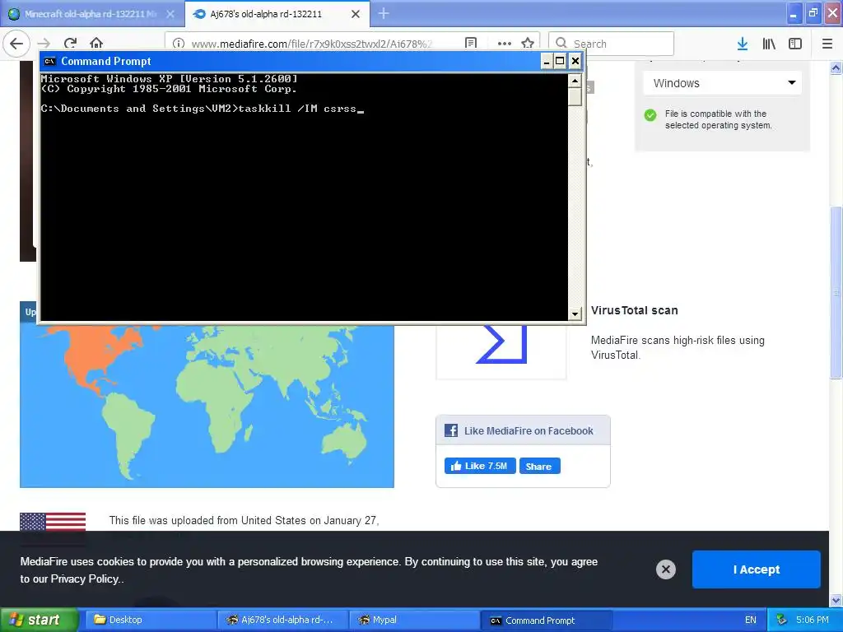
Task: Minimize the Command Prompt window
Action: [547, 61]
